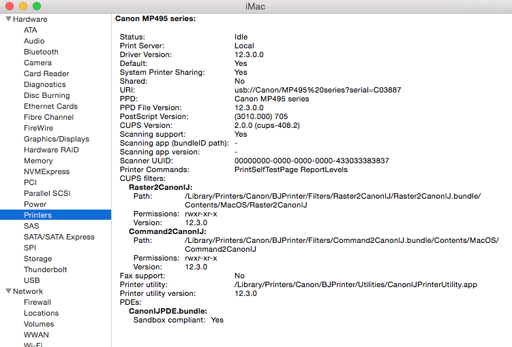Show Hardware RAID information

coord(51,150)
